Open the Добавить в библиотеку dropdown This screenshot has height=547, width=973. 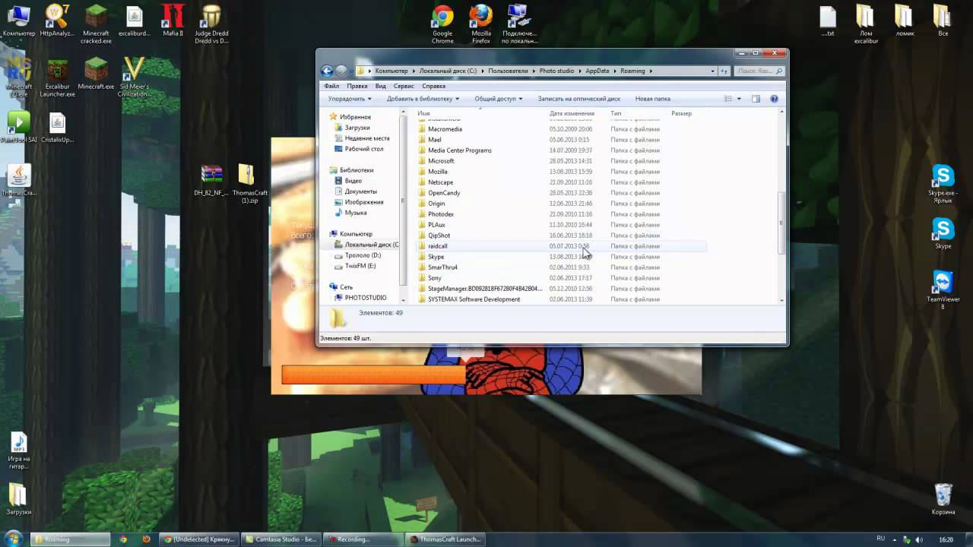(423, 99)
